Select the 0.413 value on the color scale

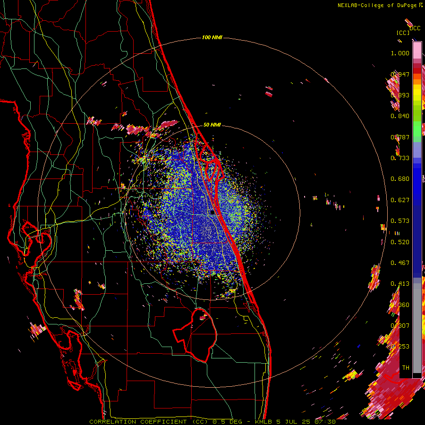(400, 284)
